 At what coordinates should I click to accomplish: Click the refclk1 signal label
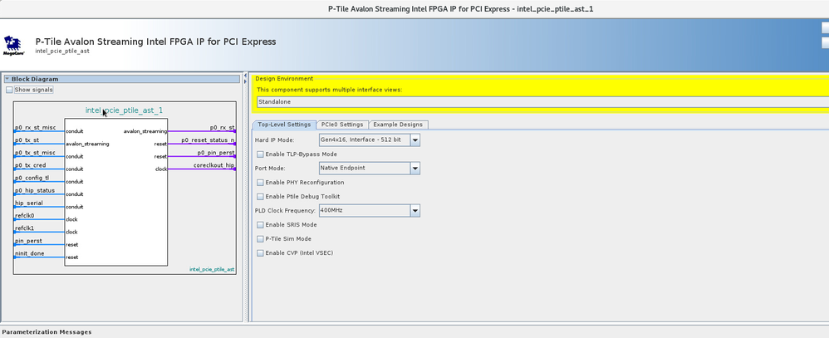click(x=25, y=228)
